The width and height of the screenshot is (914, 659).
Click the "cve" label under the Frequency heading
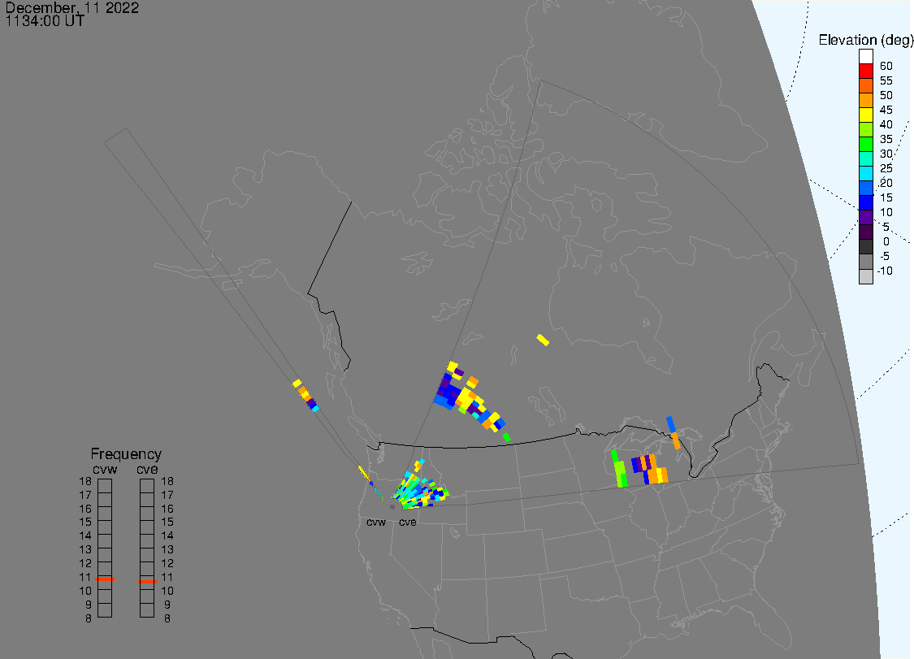147,469
